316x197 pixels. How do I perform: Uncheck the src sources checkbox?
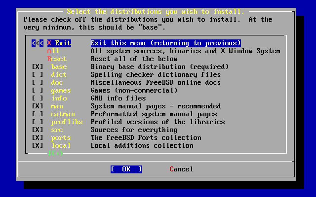38,130
